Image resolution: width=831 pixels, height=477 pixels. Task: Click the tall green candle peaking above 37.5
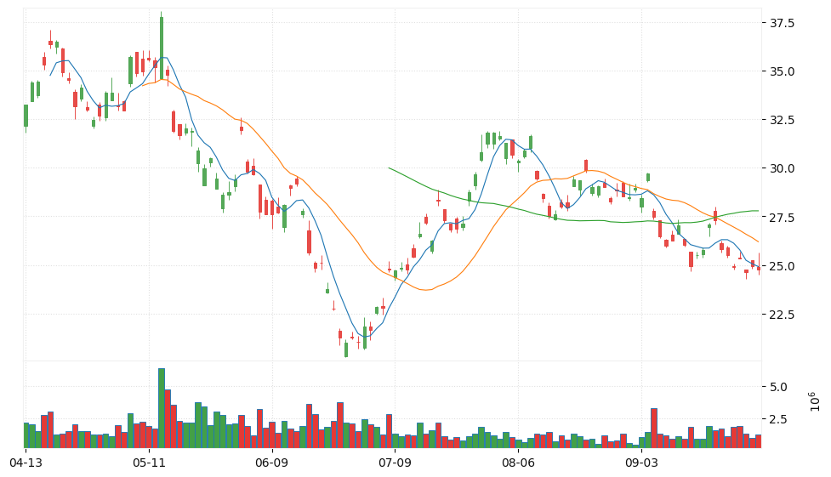pyautogui.click(x=162, y=47)
